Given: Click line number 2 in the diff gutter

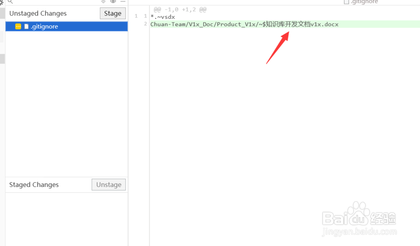Looking at the screenshot, I should [x=145, y=24].
